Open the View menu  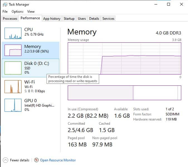31,11
